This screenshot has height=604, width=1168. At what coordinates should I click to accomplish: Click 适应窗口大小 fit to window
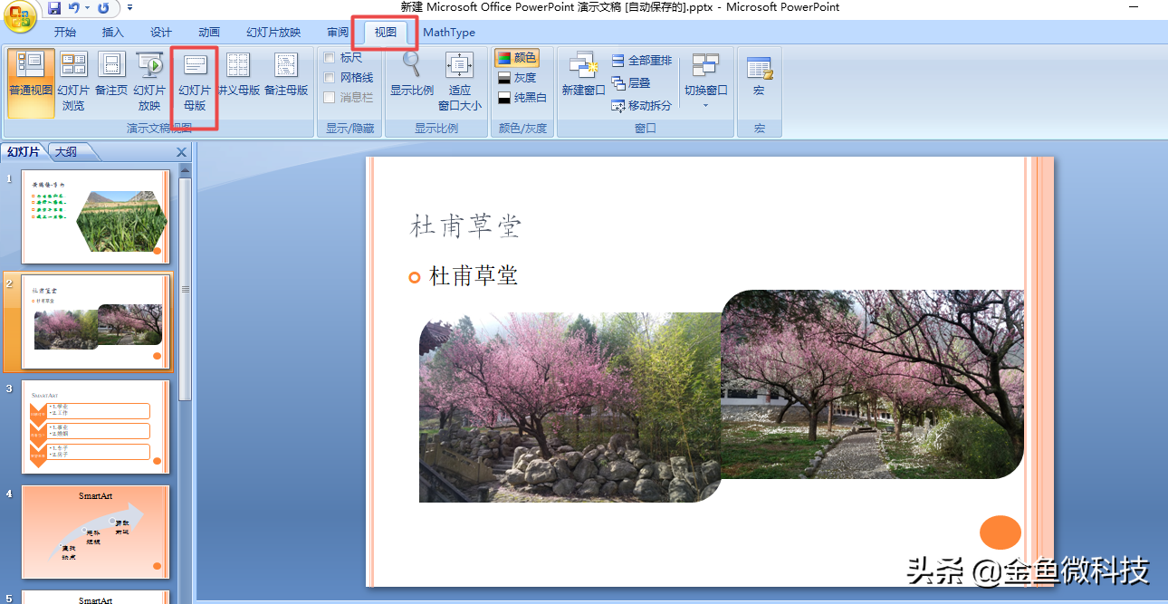pyautogui.click(x=460, y=82)
